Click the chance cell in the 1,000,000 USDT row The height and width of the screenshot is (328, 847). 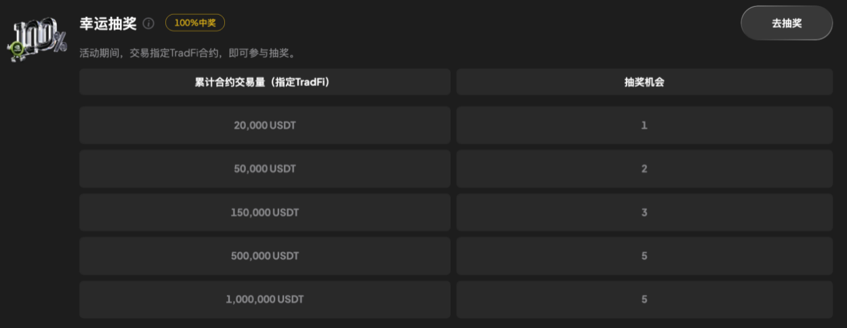click(644, 299)
